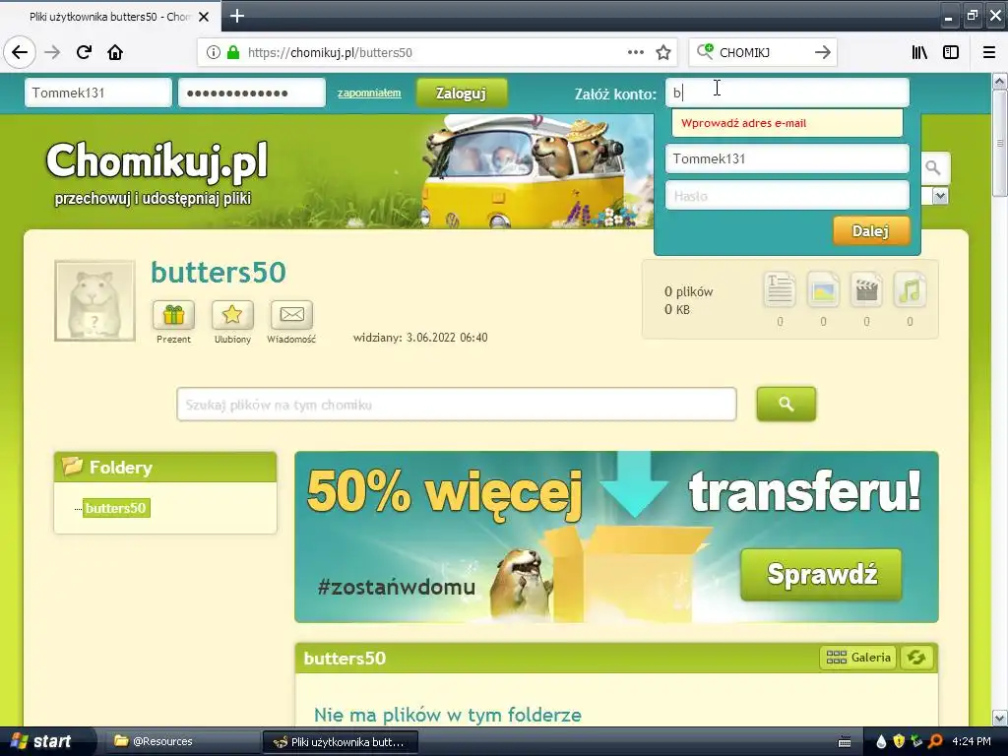Select the Pliki użytkownika butters50 tab
Image resolution: width=1008 pixels, height=756 pixels.
[109, 17]
